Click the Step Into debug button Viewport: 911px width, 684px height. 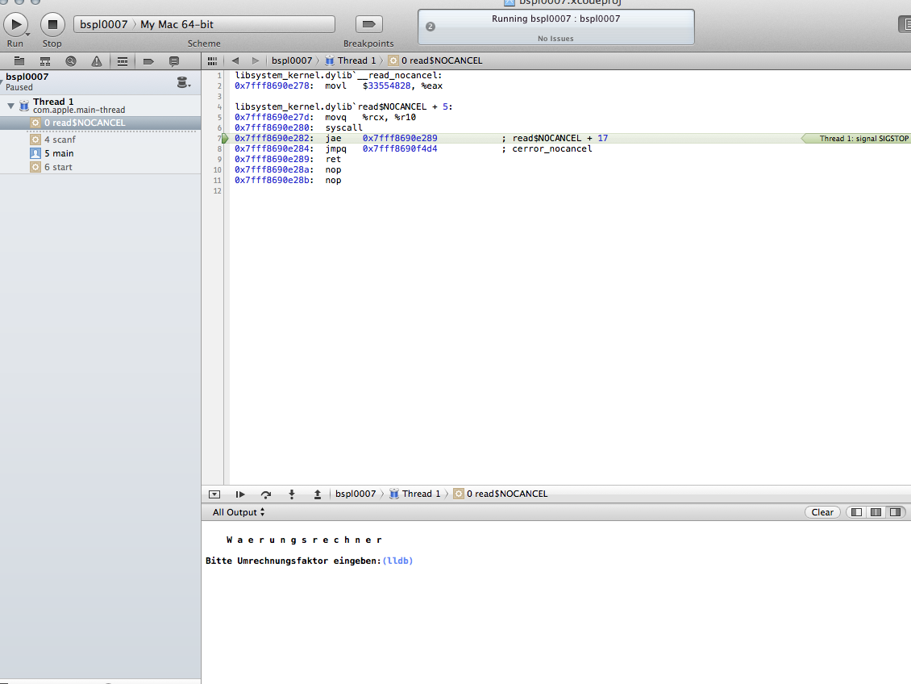point(292,494)
